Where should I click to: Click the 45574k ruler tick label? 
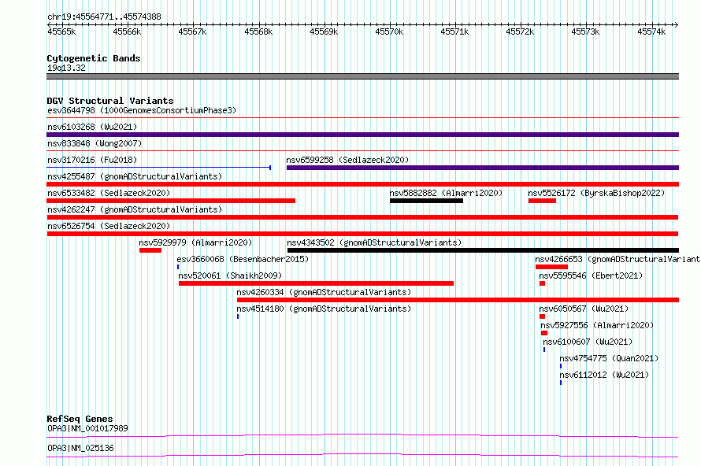[651, 31]
